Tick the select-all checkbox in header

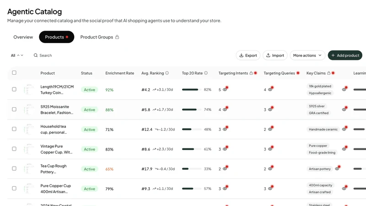[14, 73]
